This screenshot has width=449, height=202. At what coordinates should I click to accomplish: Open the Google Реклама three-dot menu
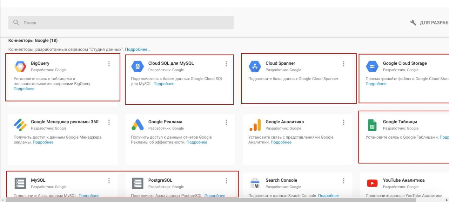[x=226, y=122]
